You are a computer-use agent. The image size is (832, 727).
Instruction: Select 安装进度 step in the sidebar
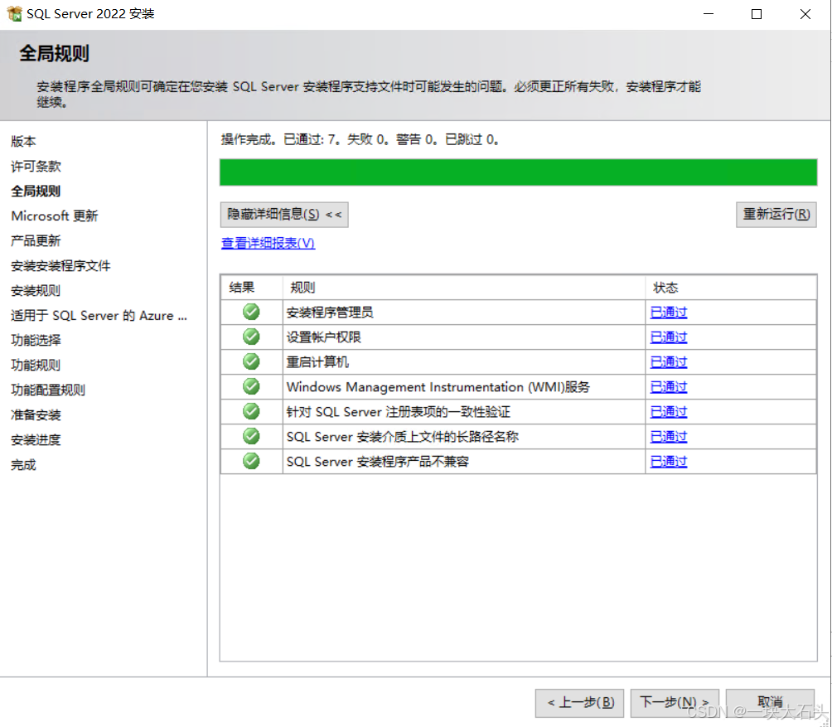tap(36, 440)
